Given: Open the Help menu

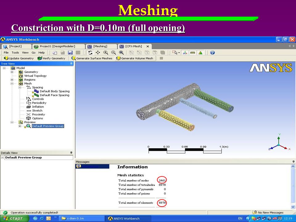Looking at the screenshot, I should pyautogui.click(x=42, y=53).
